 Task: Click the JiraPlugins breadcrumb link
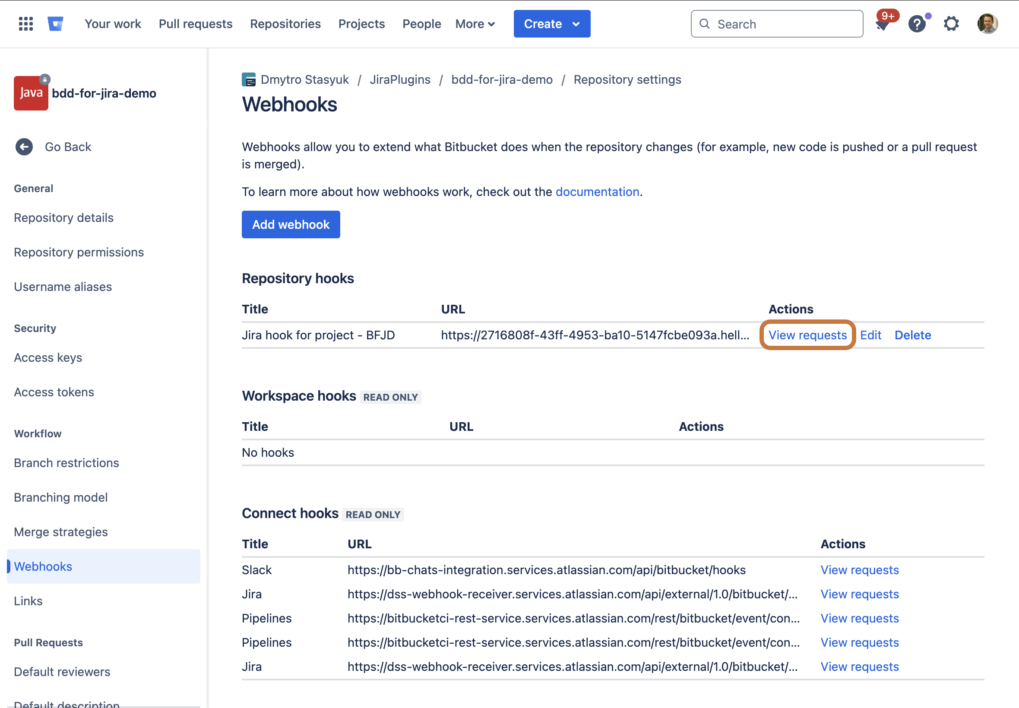(x=400, y=80)
